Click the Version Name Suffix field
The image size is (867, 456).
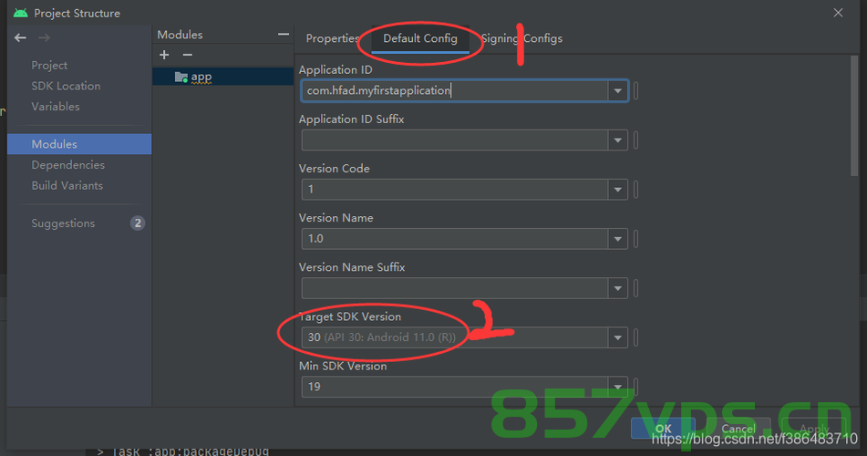pos(455,288)
